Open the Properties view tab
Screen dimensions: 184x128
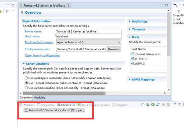click(x=46, y=105)
